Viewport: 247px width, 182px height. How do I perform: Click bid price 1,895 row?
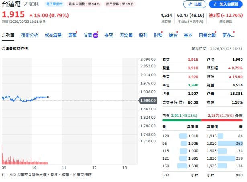(x=180, y=158)
